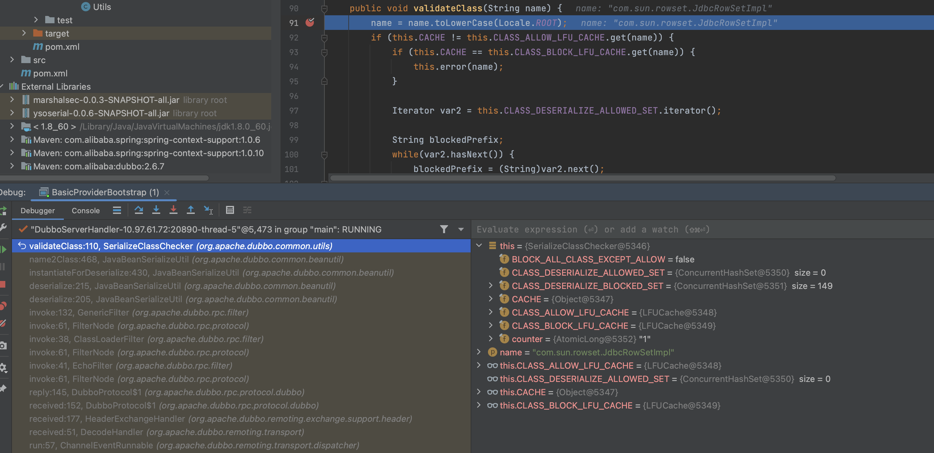Select name2Class:468 JavaBeanSerializeUtil frame
934x453 pixels.
click(x=241, y=259)
